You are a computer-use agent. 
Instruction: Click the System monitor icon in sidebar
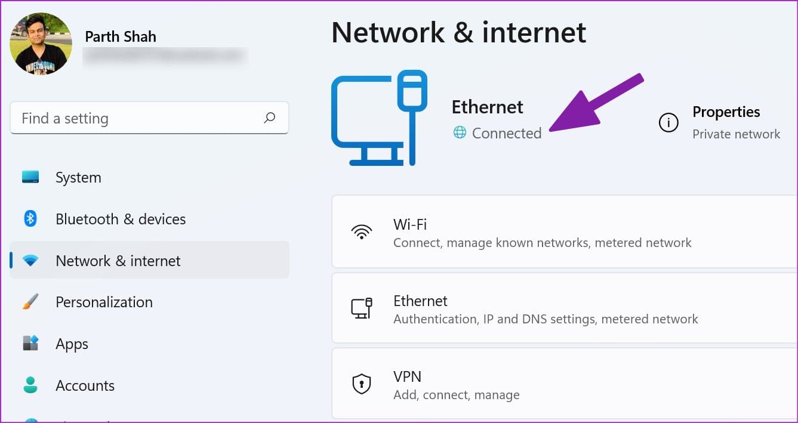pos(30,177)
